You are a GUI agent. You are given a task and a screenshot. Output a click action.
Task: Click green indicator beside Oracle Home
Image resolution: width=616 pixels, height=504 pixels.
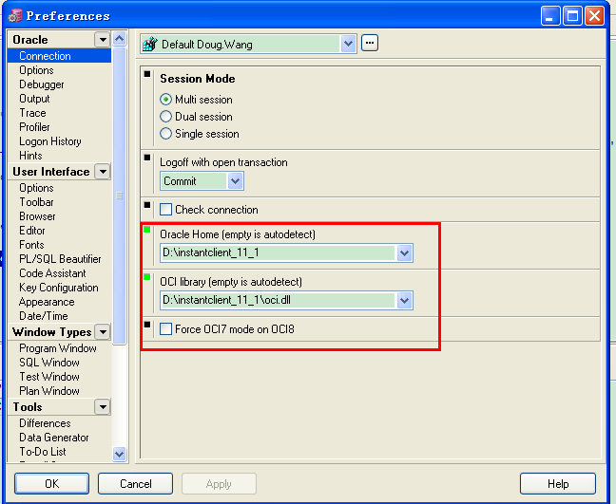[x=146, y=230]
